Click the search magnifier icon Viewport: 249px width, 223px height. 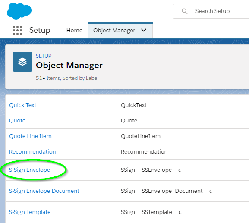tap(185, 11)
